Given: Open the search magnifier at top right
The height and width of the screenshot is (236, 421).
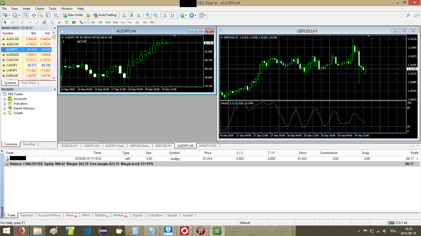Looking at the screenshot, I should [408, 15].
